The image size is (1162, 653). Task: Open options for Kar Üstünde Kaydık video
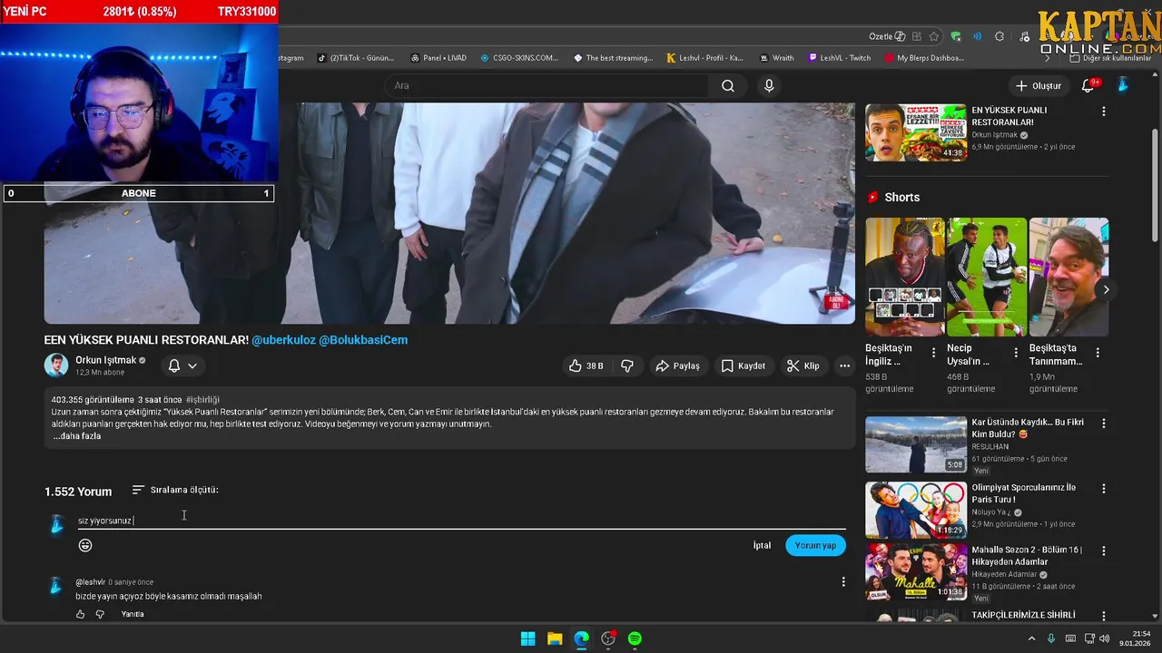click(x=1104, y=424)
